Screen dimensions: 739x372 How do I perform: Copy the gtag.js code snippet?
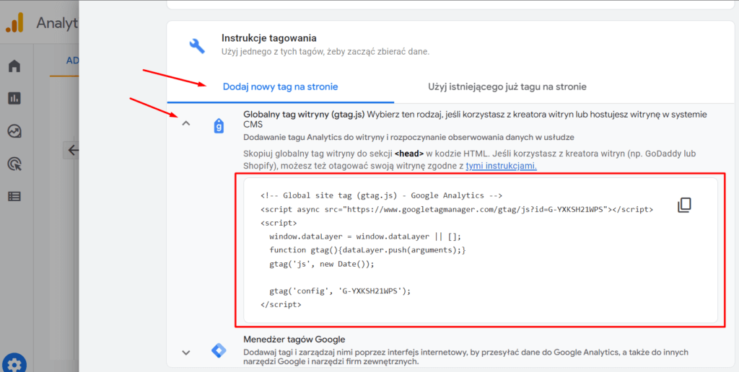point(684,205)
